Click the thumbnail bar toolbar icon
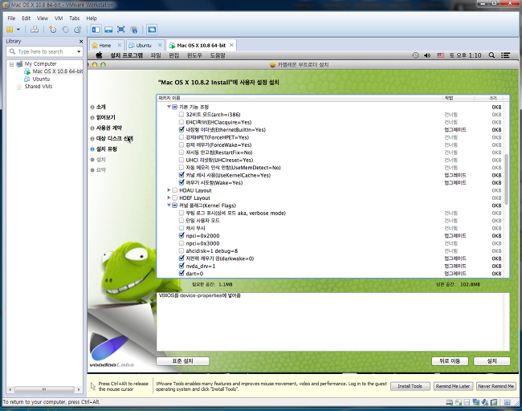 click(x=108, y=30)
